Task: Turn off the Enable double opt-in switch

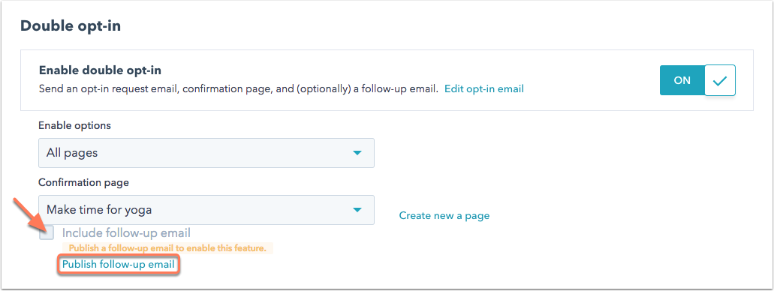Action: click(x=697, y=80)
